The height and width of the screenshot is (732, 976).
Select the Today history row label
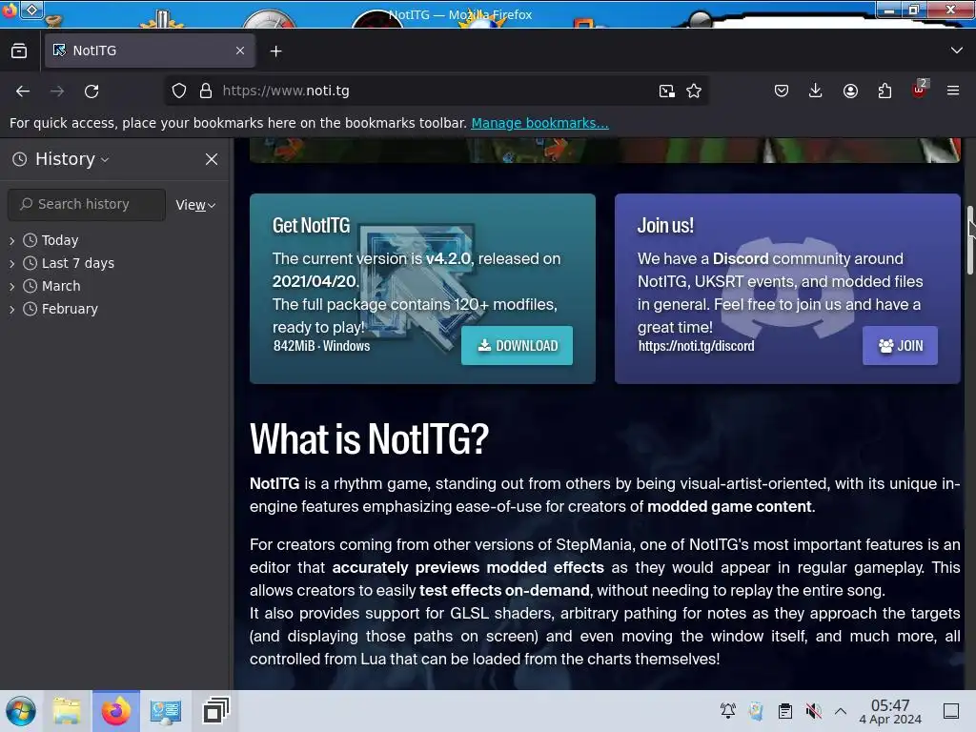(60, 240)
